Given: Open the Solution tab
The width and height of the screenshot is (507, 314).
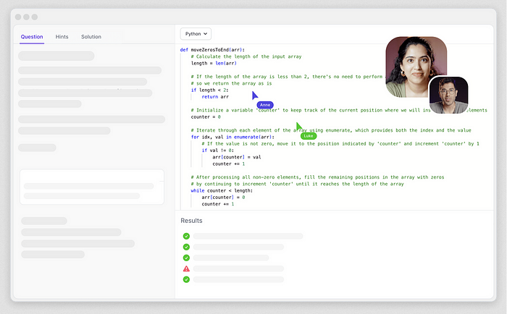Looking at the screenshot, I should tap(91, 37).
